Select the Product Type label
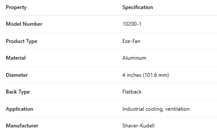 (x=22, y=41)
